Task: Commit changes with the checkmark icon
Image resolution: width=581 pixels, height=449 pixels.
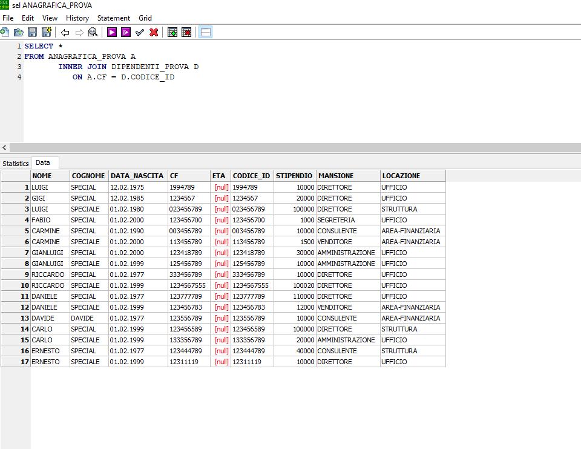Action: [140, 33]
